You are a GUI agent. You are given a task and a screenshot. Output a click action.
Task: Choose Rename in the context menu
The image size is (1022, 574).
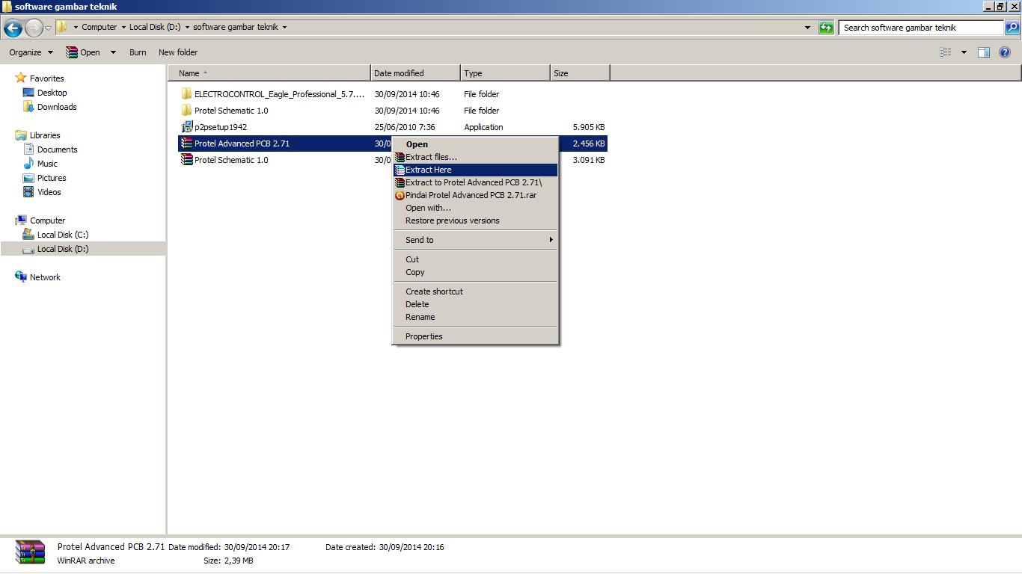click(476, 317)
